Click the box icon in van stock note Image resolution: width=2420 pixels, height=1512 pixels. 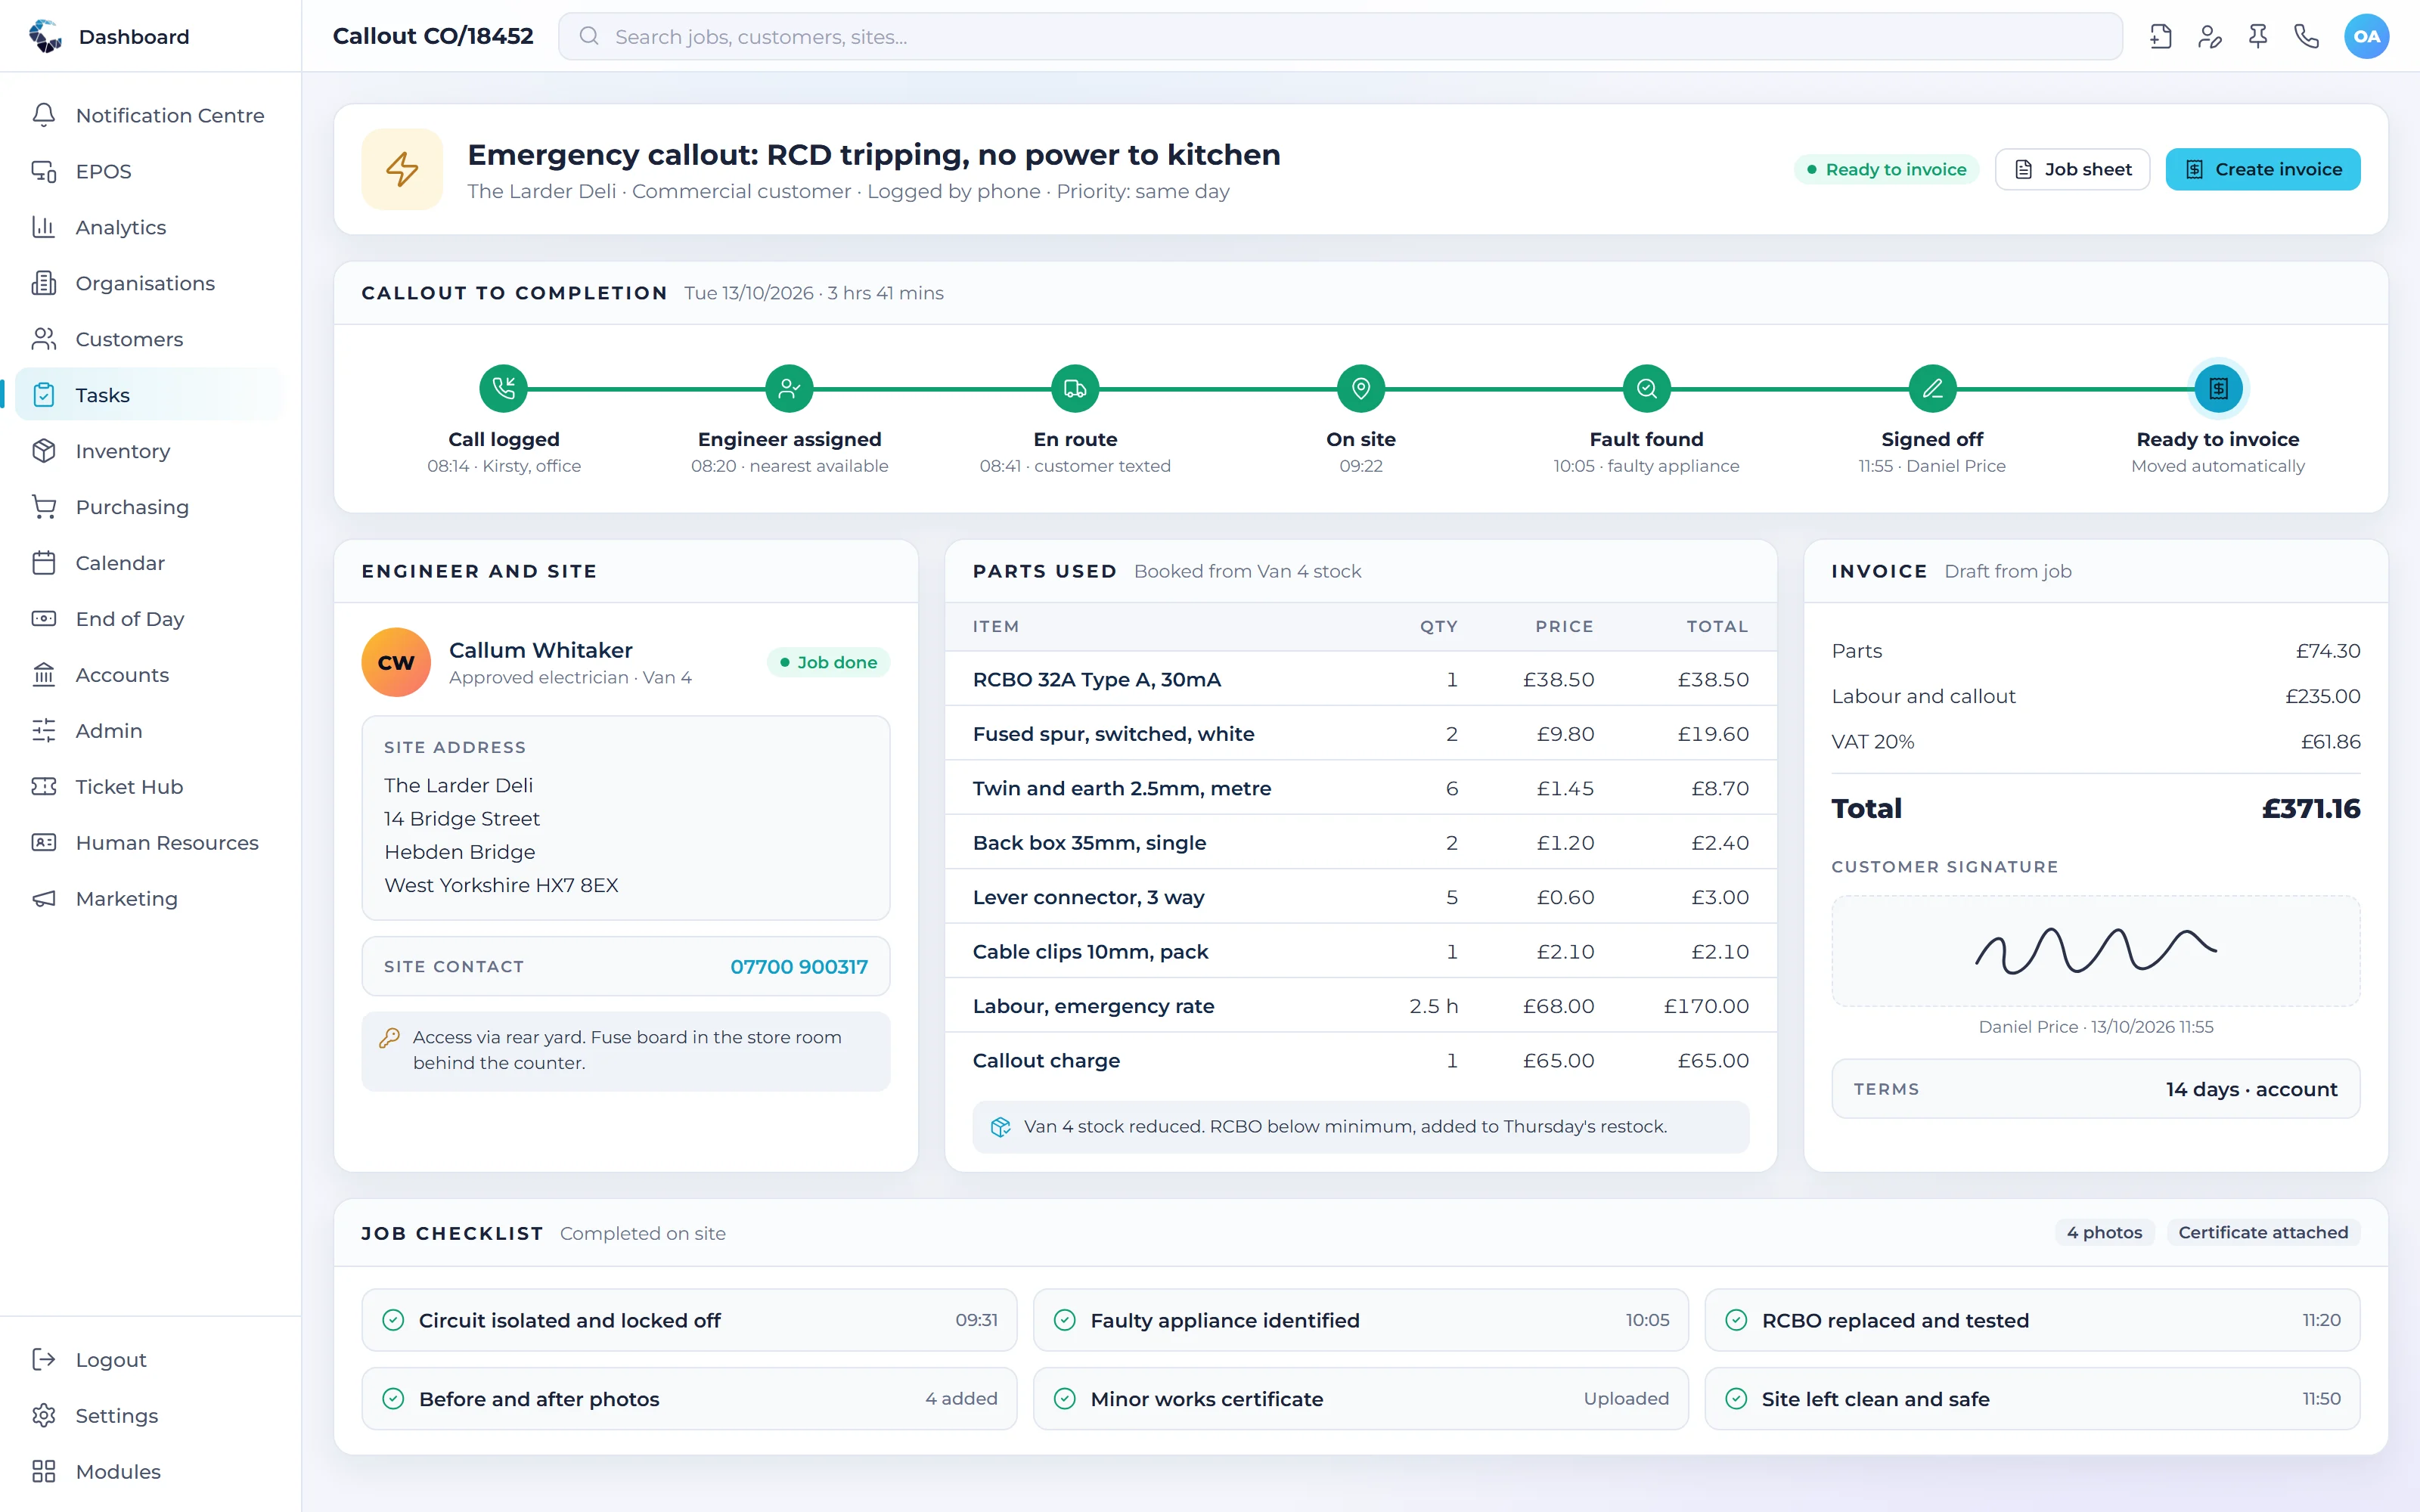(1000, 1127)
